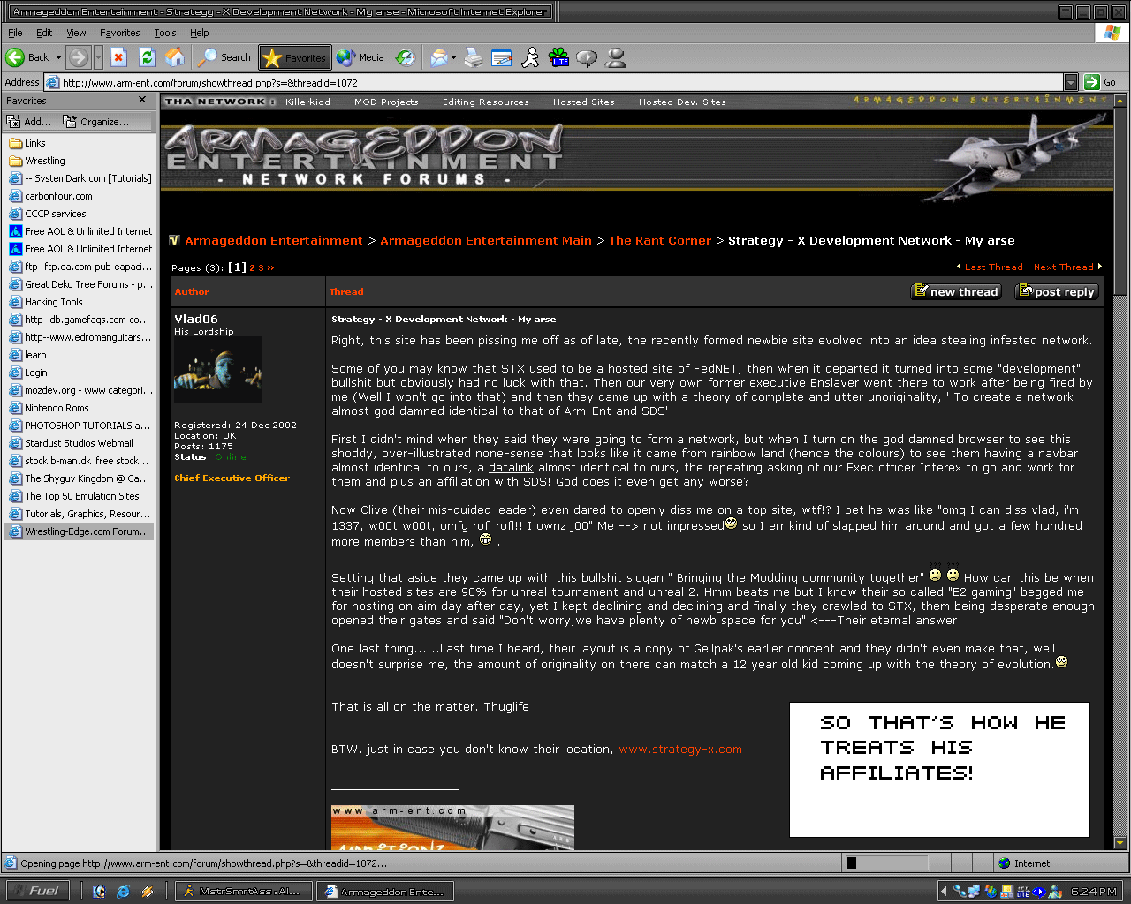Refresh the current page
The height and width of the screenshot is (904, 1131).
pos(147,57)
